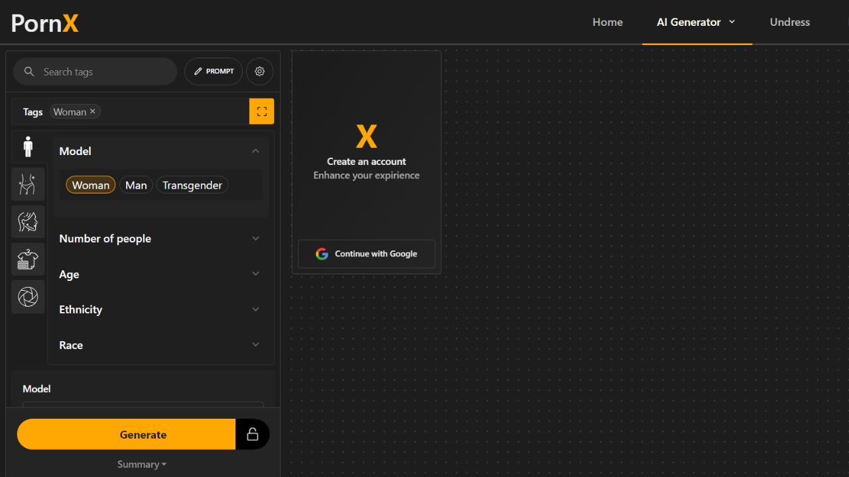
Task: Click the Create an account text
Action: (x=366, y=161)
